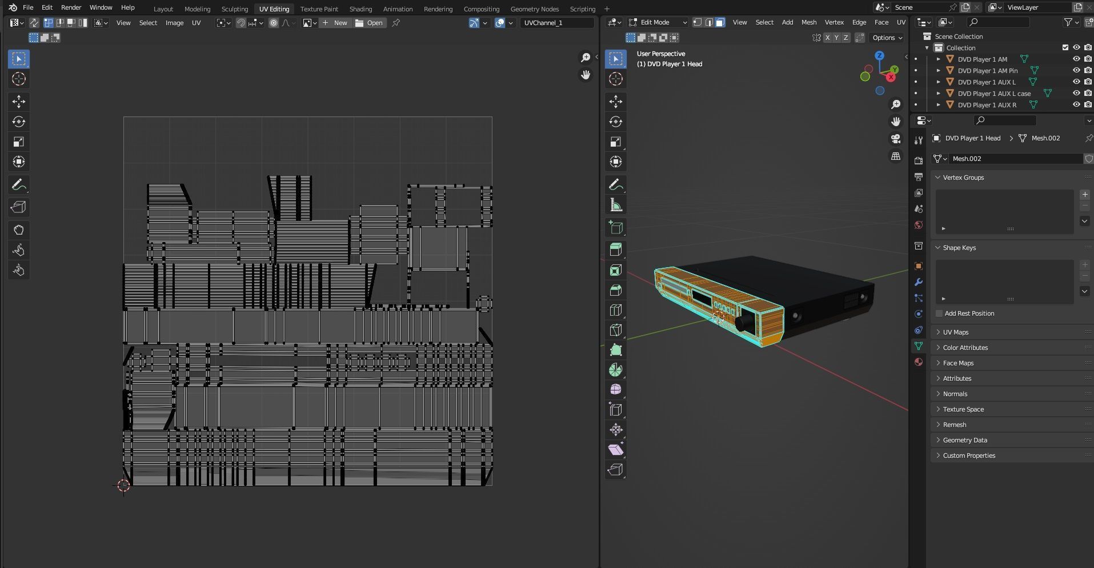Open the Image menu in the UV editor
The image size is (1094, 568).
tap(174, 23)
